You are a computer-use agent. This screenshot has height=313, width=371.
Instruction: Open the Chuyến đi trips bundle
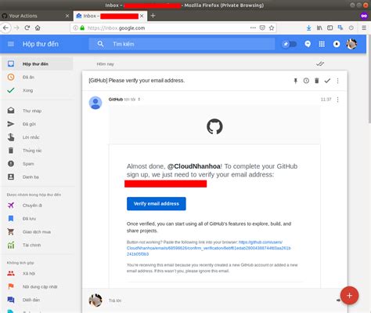click(38, 206)
